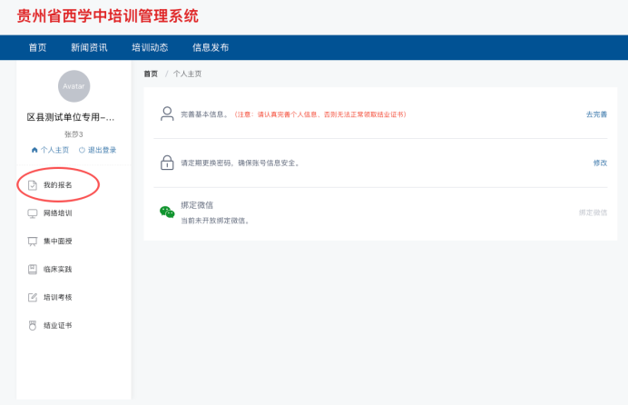The width and height of the screenshot is (628, 405).
Task: Click the user silhouette icon in 完善基本信息 row
Action: point(167,114)
